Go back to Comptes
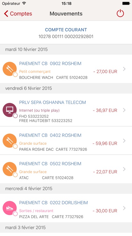The width and height of the screenshot is (132, 236). (18, 14)
